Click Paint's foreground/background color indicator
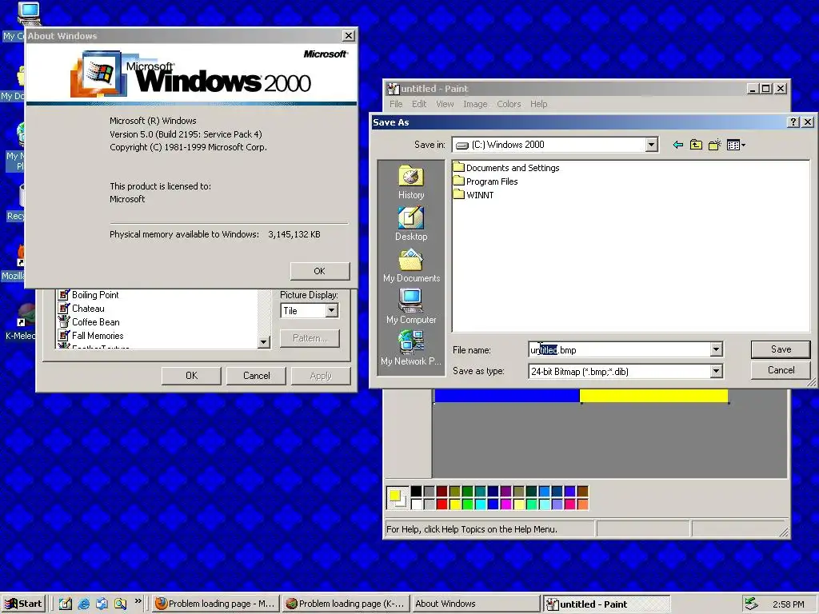Screen dimensions: 819x614 pyautogui.click(x=397, y=497)
